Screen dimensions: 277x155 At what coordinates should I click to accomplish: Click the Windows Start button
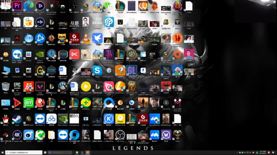coord(2,153)
